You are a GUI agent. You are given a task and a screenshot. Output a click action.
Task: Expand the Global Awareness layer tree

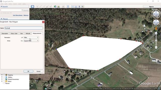tap(2, 79)
